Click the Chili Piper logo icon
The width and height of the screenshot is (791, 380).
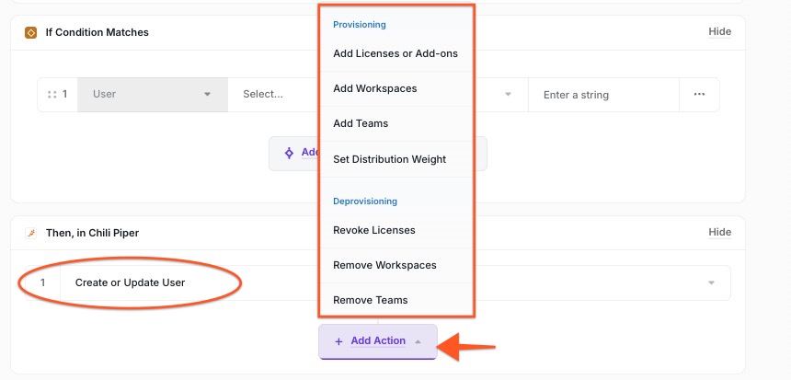coord(30,234)
